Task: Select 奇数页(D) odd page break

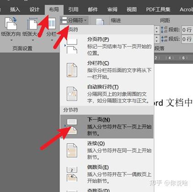Action: (107, 190)
